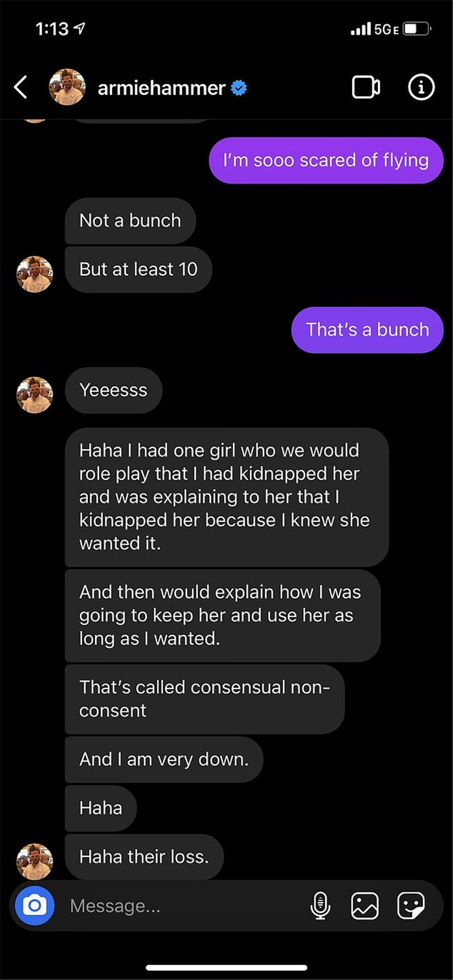
Task: Go back using the left chevron arrow
Action: coord(21,87)
